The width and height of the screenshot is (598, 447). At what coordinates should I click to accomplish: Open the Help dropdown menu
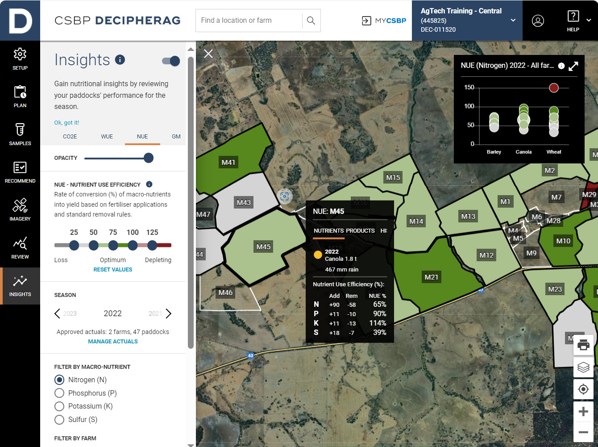point(588,21)
